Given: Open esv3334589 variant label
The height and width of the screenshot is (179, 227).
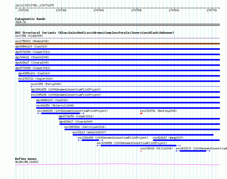Looking at the screenshot, I should coord(132,143).
